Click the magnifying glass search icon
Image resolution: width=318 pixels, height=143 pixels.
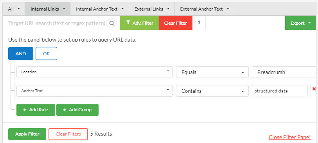[x=112, y=23]
